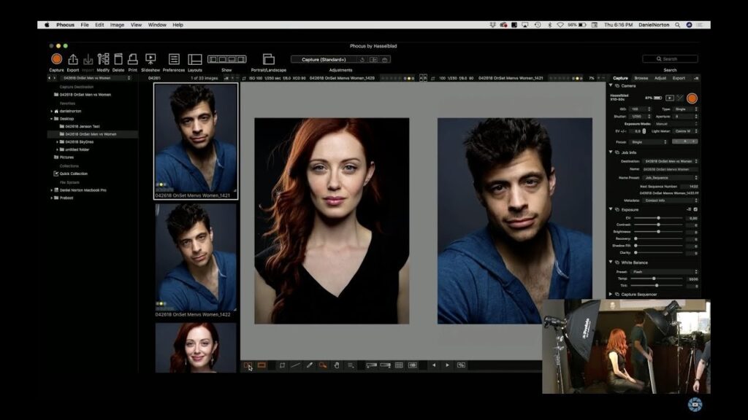Switch to the Capture tab
This screenshot has width=748, height=420.
(x=620, y=78)
